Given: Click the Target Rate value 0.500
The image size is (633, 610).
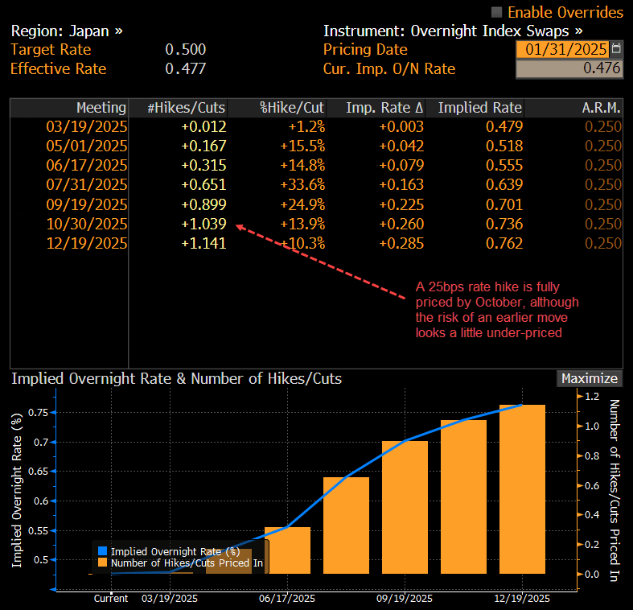Looking at the screenshot, I should point(186,49).
